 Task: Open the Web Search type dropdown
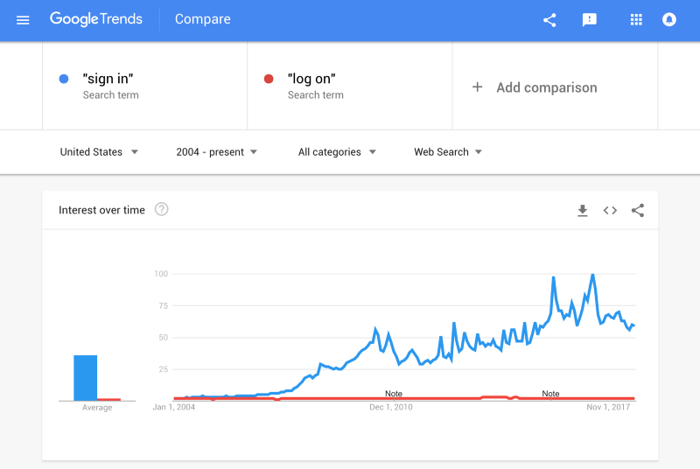tap(448, 152)
